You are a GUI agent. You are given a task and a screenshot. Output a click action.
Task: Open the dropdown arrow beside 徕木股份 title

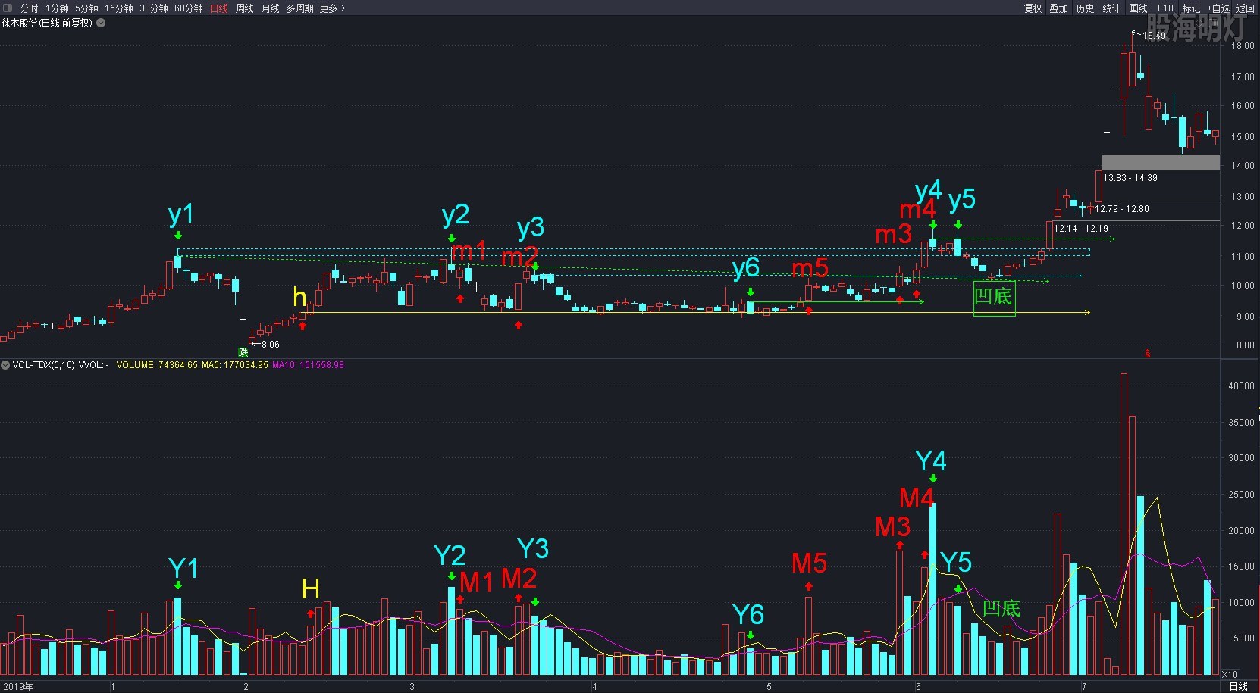pyautogui.click(x=101, y=23)
